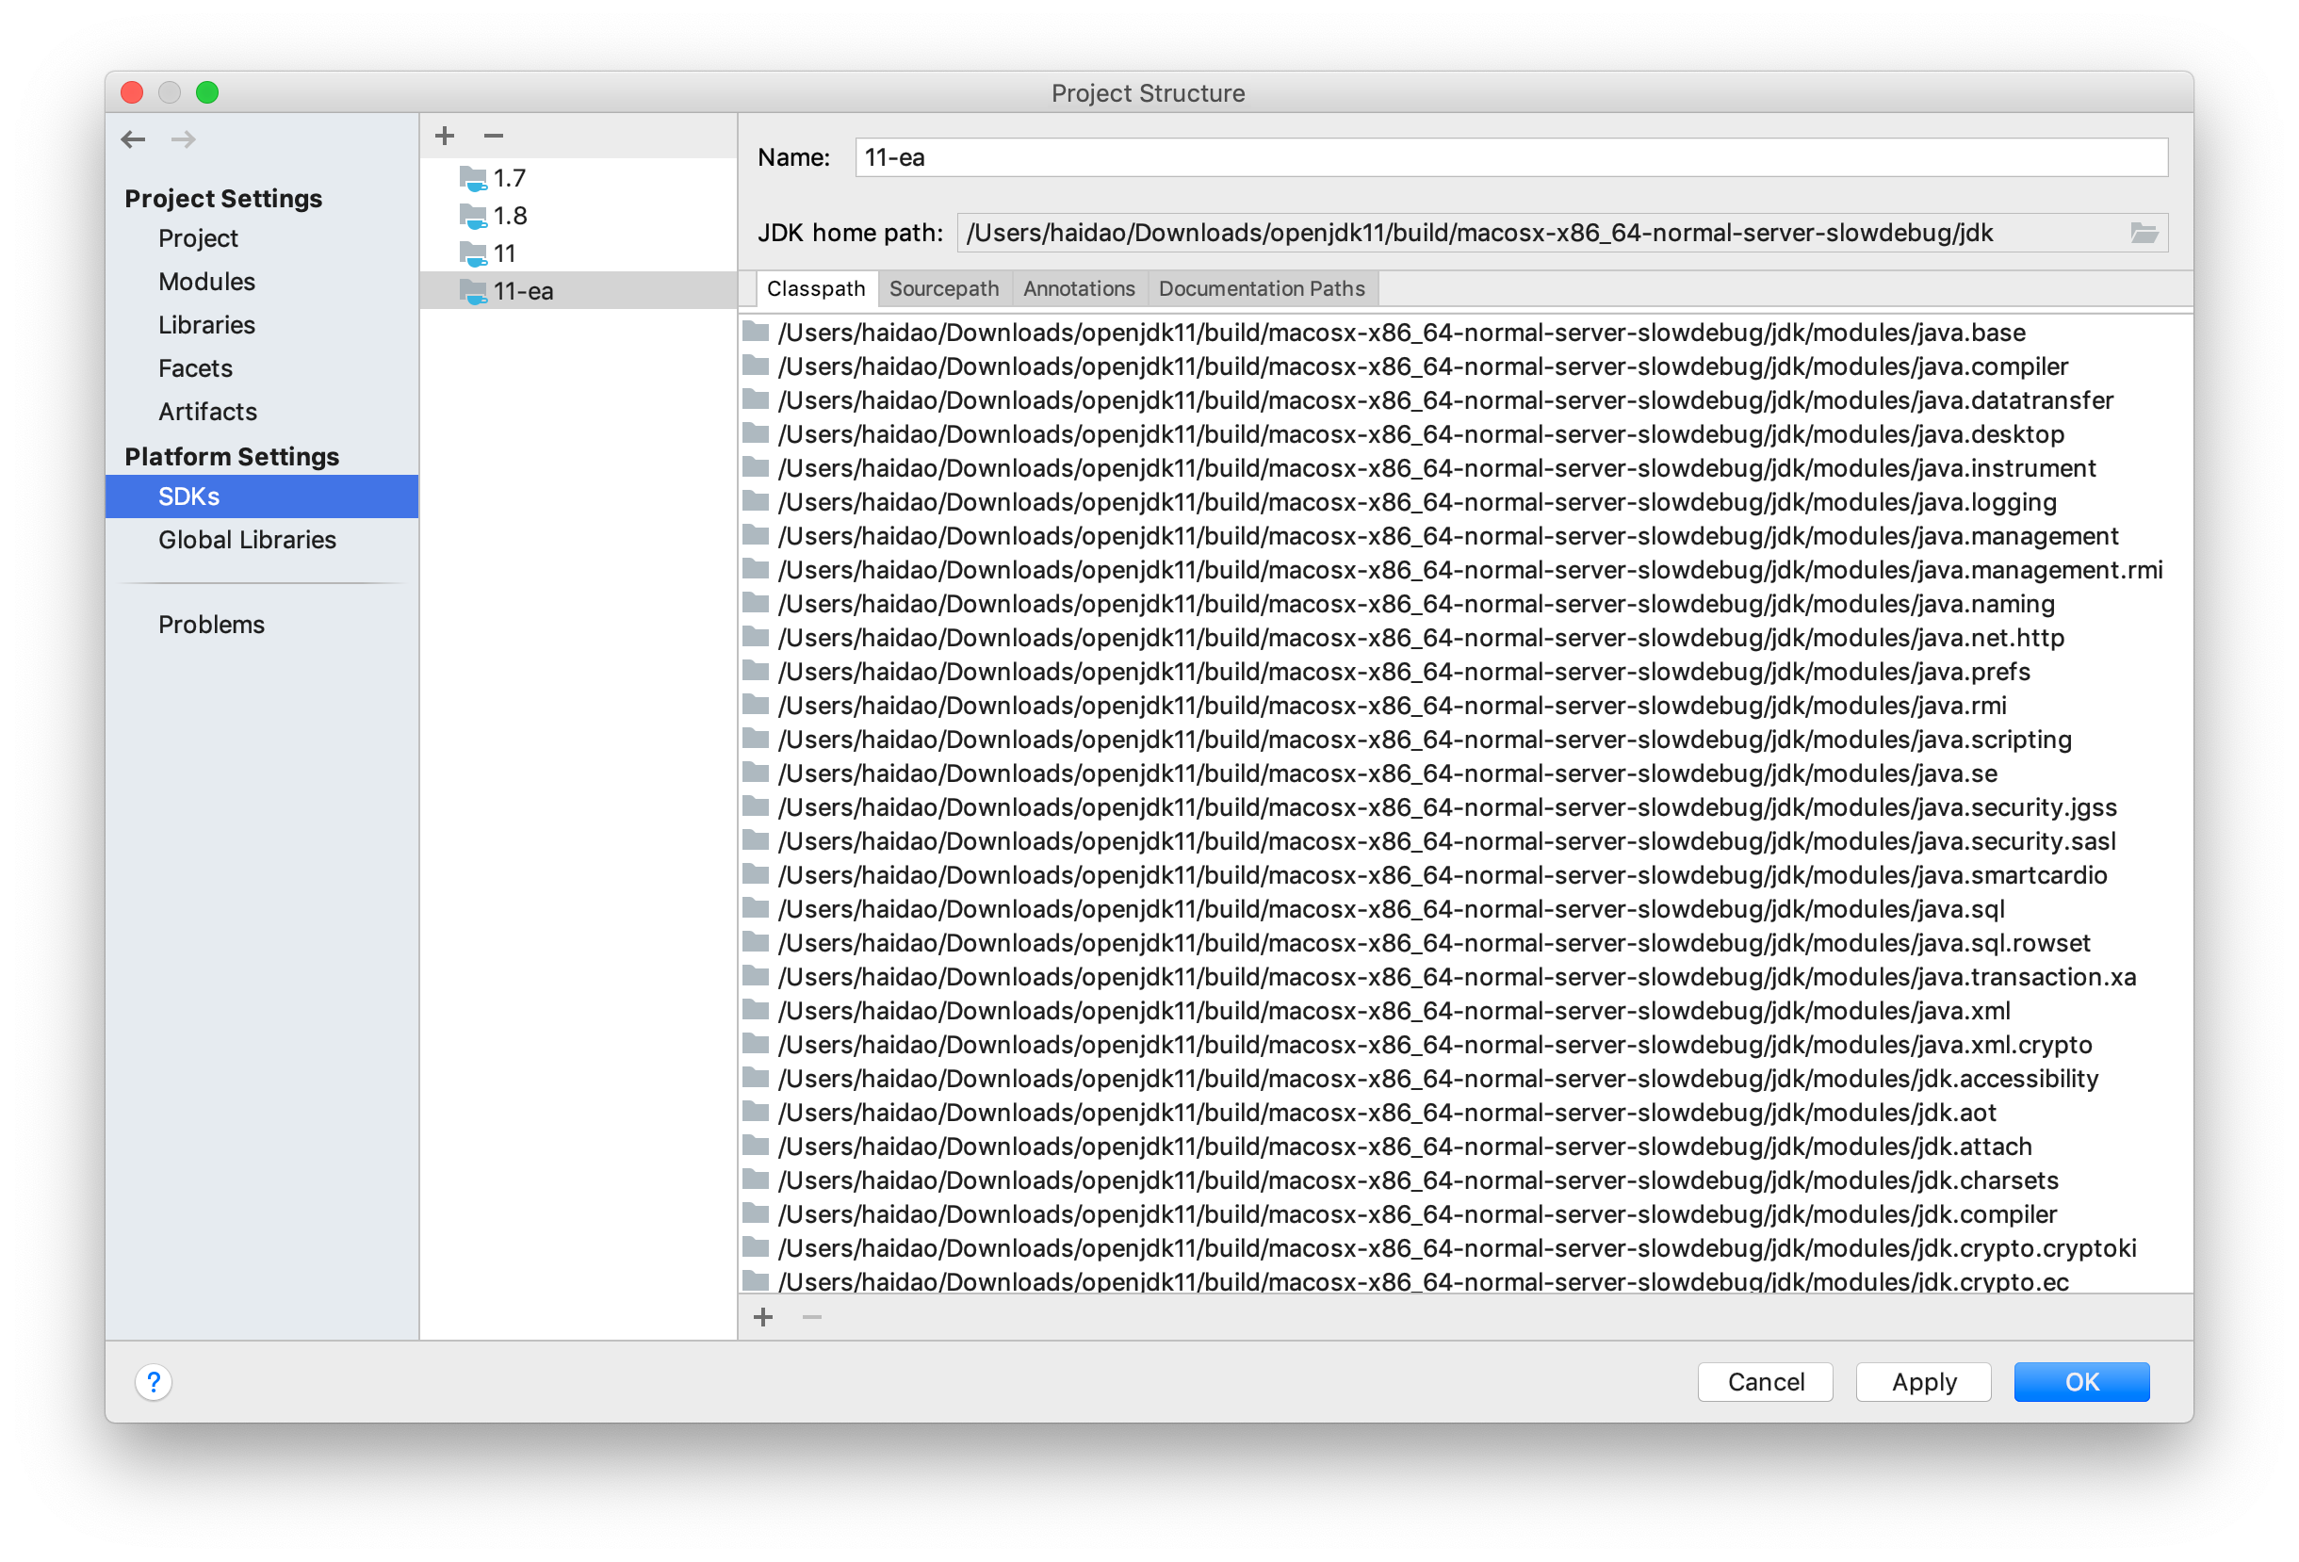
Task: Click Cancel to discard changes
Action: point(1765,1382)
